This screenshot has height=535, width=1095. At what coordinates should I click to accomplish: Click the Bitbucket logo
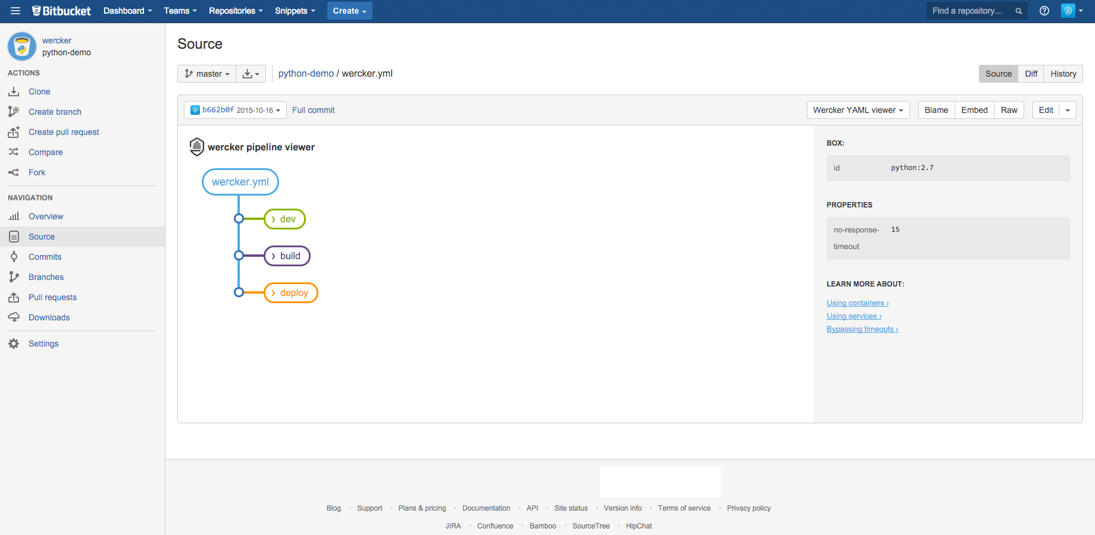click(61, 11)
